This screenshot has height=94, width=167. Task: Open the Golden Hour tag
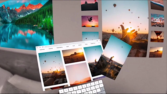pos(93,44)
